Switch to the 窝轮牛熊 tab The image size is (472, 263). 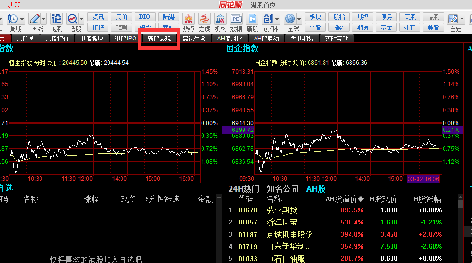click(194, 39)
